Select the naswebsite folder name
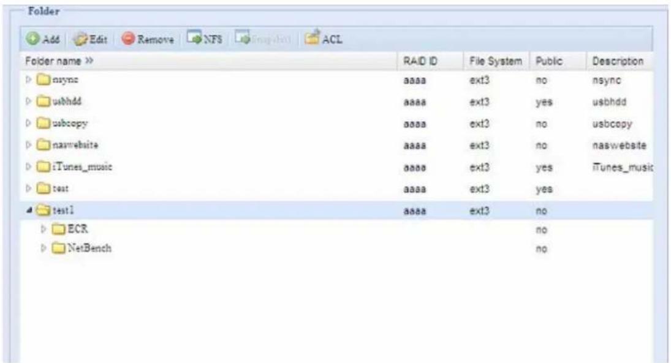The height and width of the screenshot is (363, 671). 75,145
